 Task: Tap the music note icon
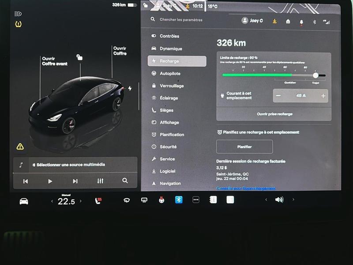(21, 165)
